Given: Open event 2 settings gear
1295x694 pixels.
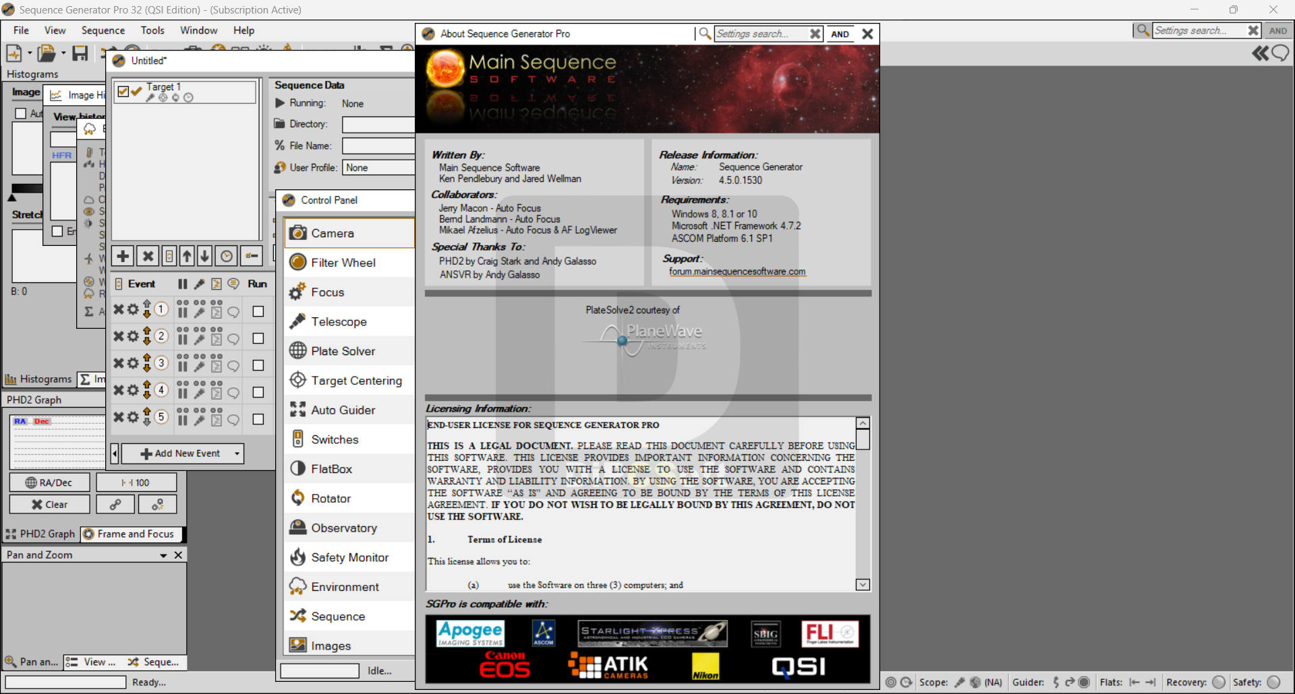Looking at the screenshot, I should pyautogui.click(x=133, y=336).
